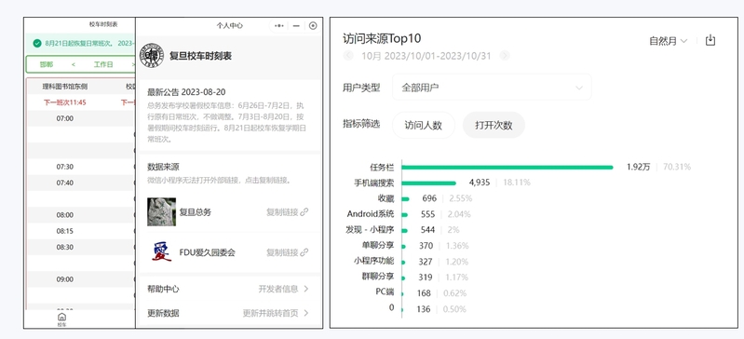Click the 任务栏 green bar

[x=507, y=167]
